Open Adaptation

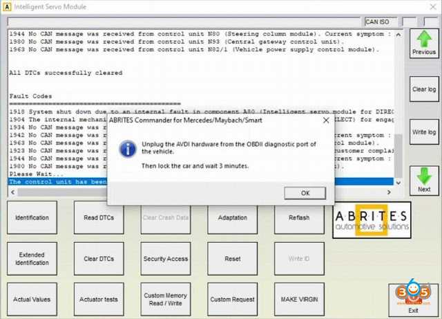[x=232, y=217]
